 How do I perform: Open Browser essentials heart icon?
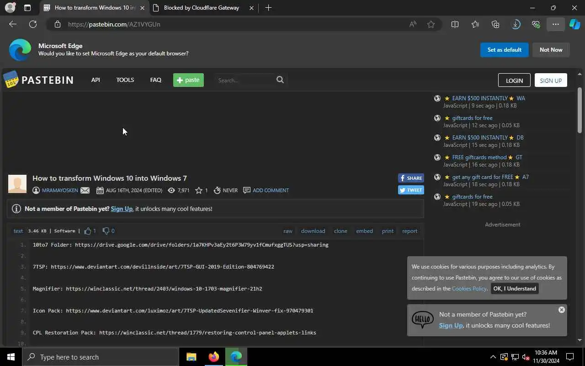536,24
